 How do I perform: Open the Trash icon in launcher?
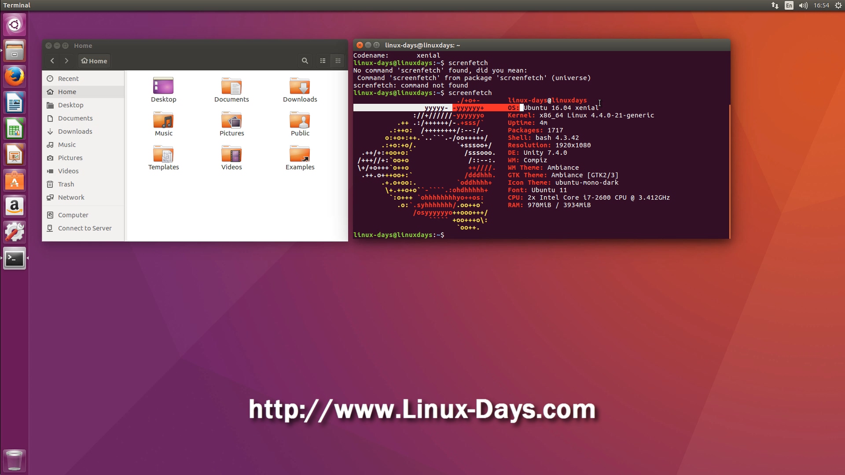click(x=15, y=460)
